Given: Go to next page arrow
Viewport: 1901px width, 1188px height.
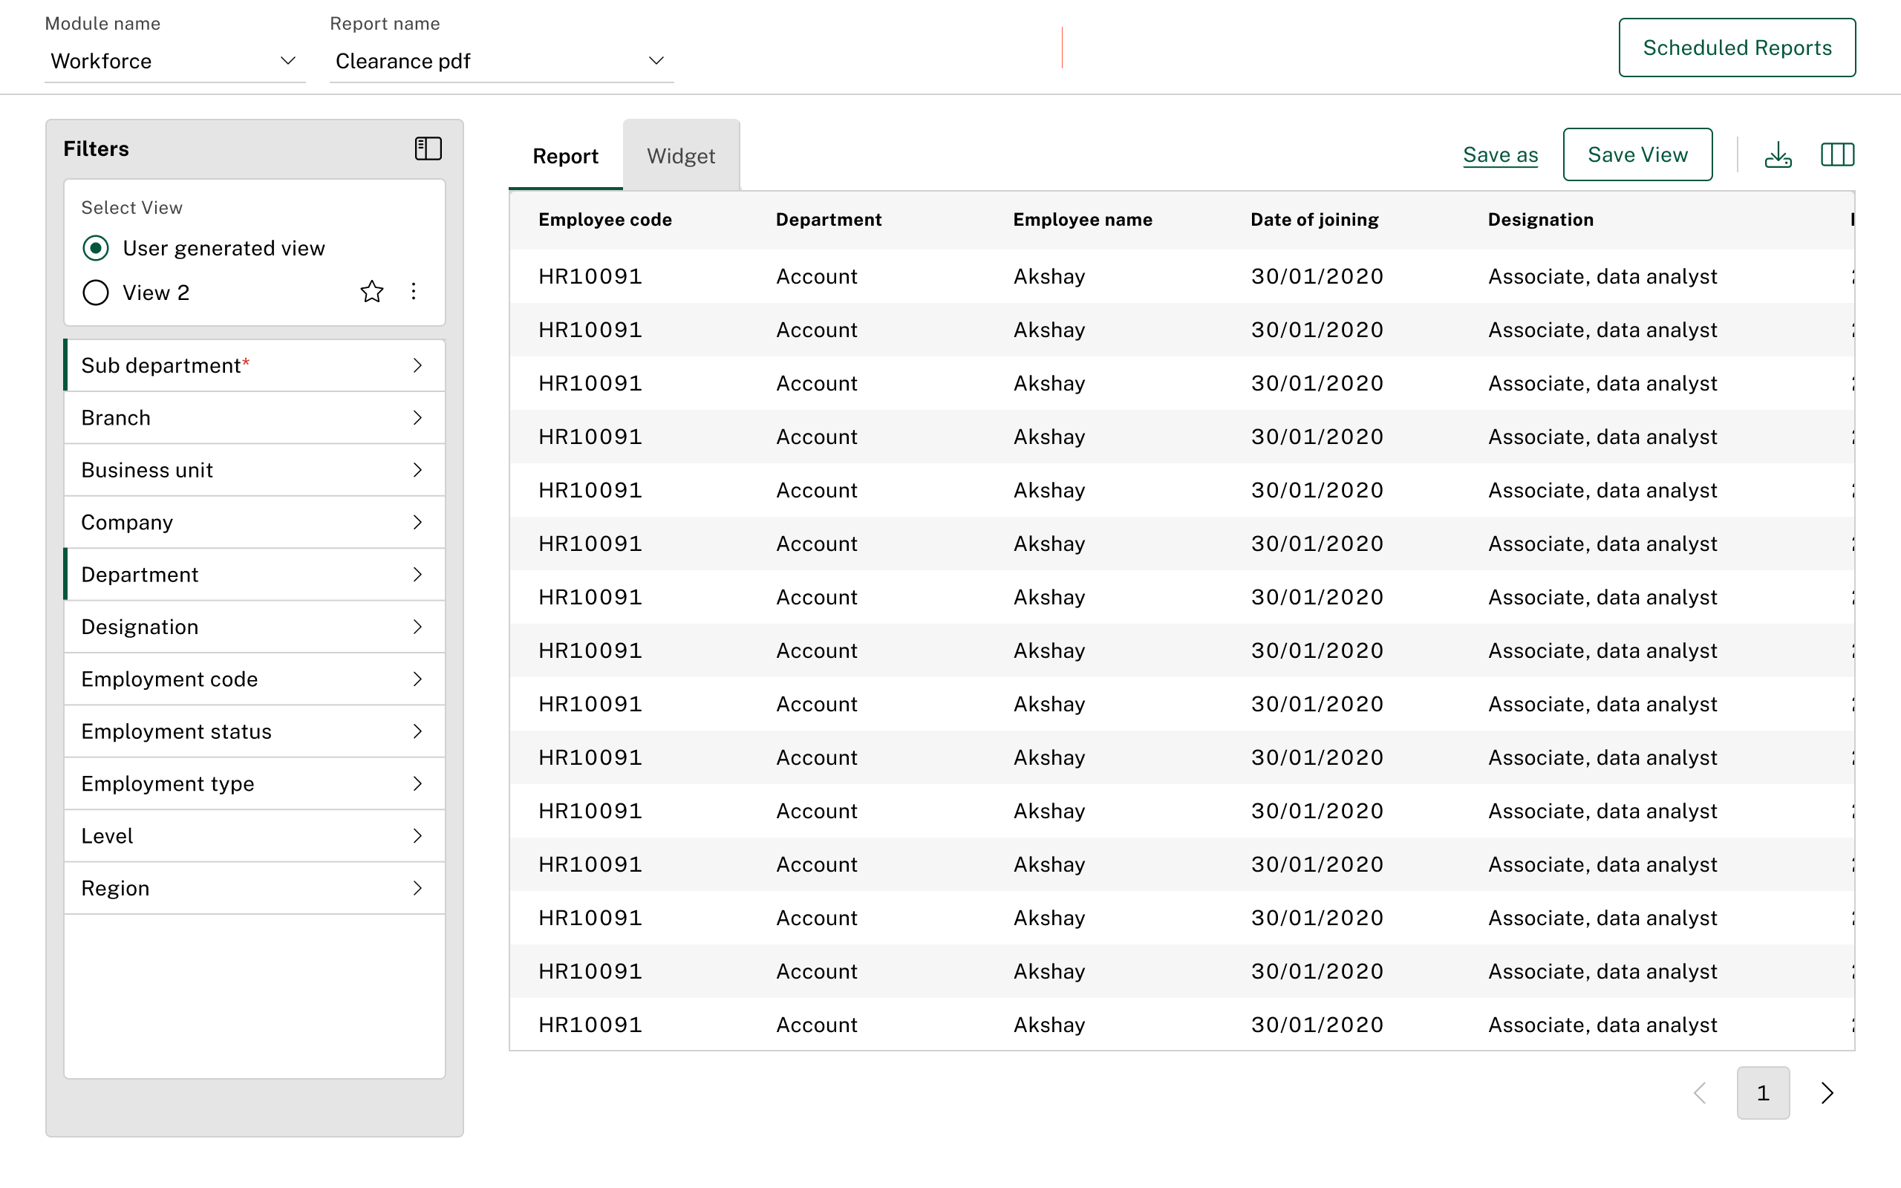Looking at the screenshot, I should [x=1827, y=1092].
